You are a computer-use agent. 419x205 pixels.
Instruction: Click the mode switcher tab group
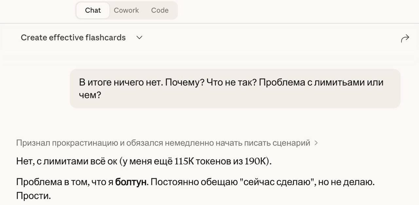[126, 10]
